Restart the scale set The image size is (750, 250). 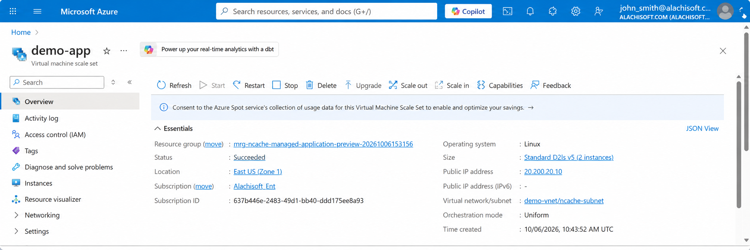tap(249, 85)
